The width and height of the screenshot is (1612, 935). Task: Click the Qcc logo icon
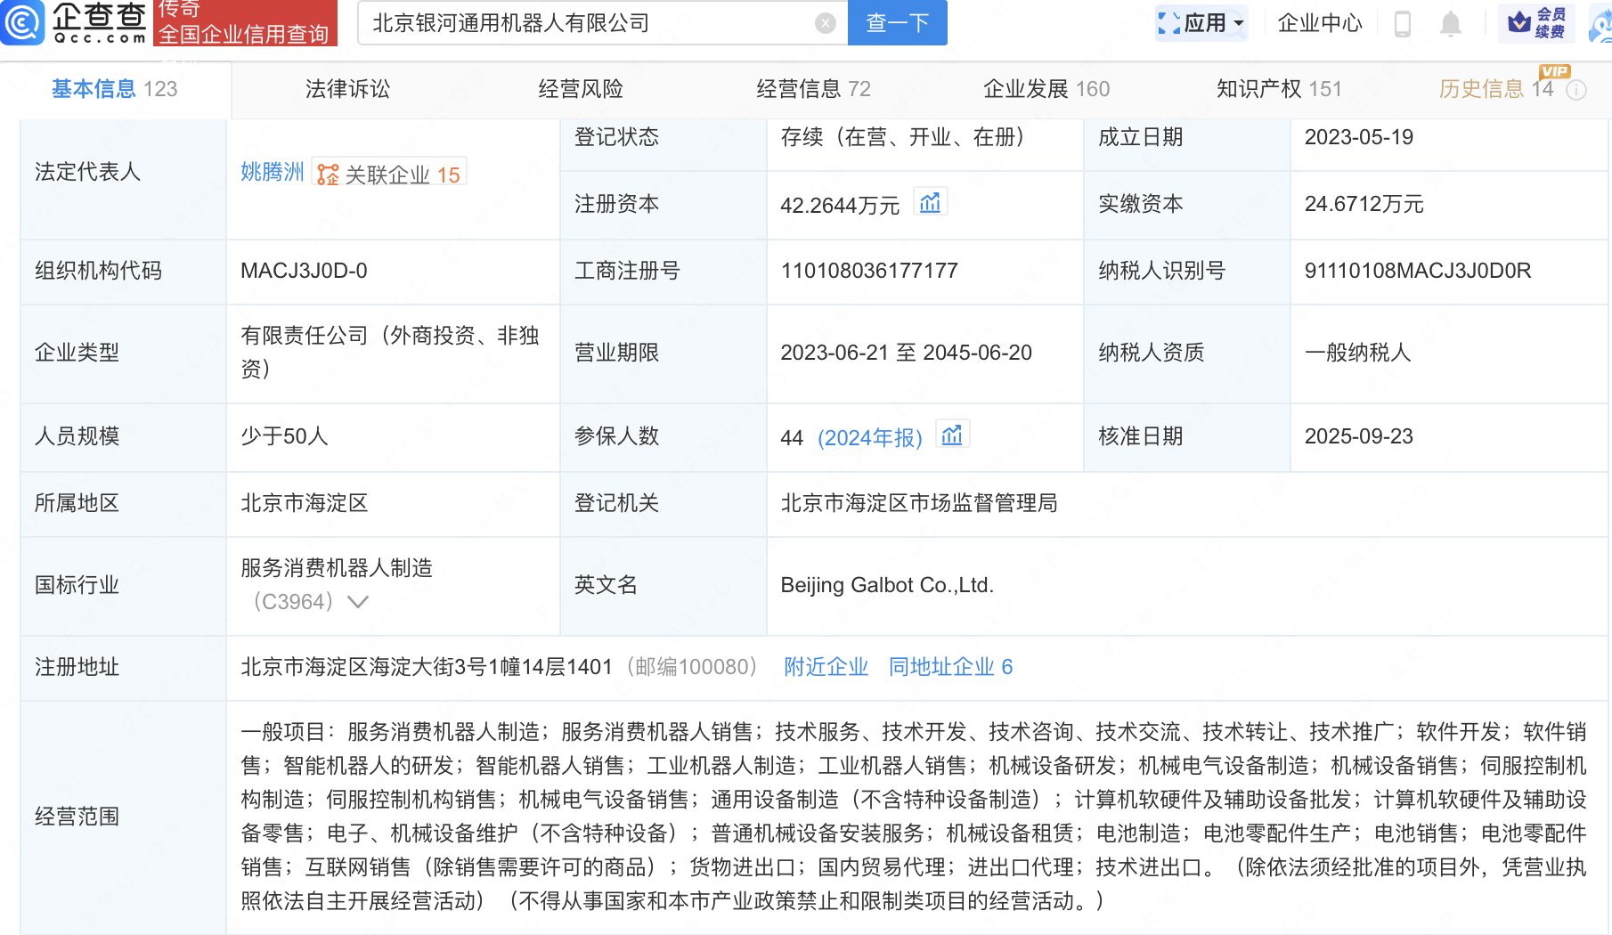(x=22, y=22)
